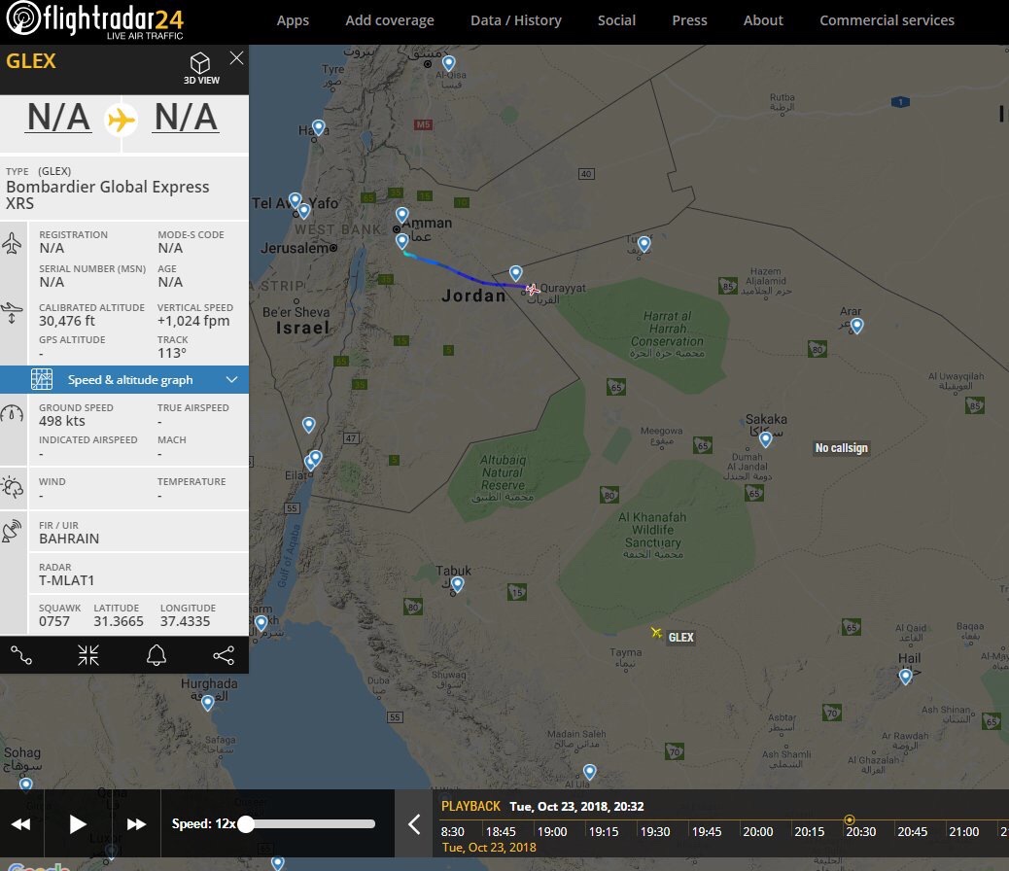The image size is (1009, 871).
Task: Click the Sakaka airport pin
Action: 765,439
